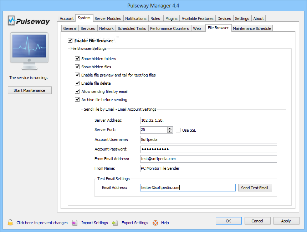
Task: Open the Export Settings link
Action: [135, 223]
